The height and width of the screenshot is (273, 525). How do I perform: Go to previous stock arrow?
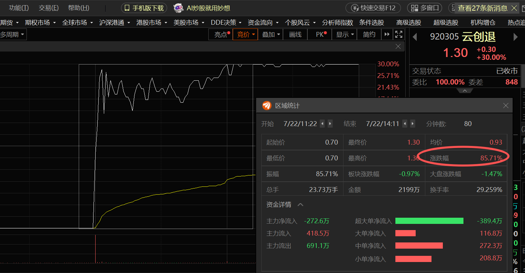[415, 37]
